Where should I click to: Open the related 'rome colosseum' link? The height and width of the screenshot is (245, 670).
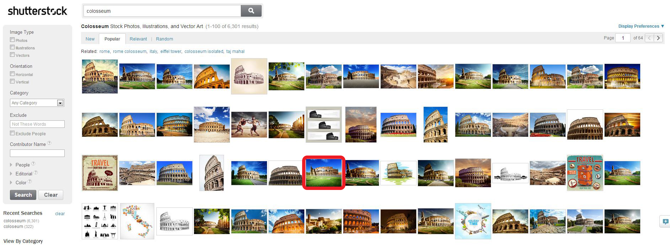click(x=129, y=51)
